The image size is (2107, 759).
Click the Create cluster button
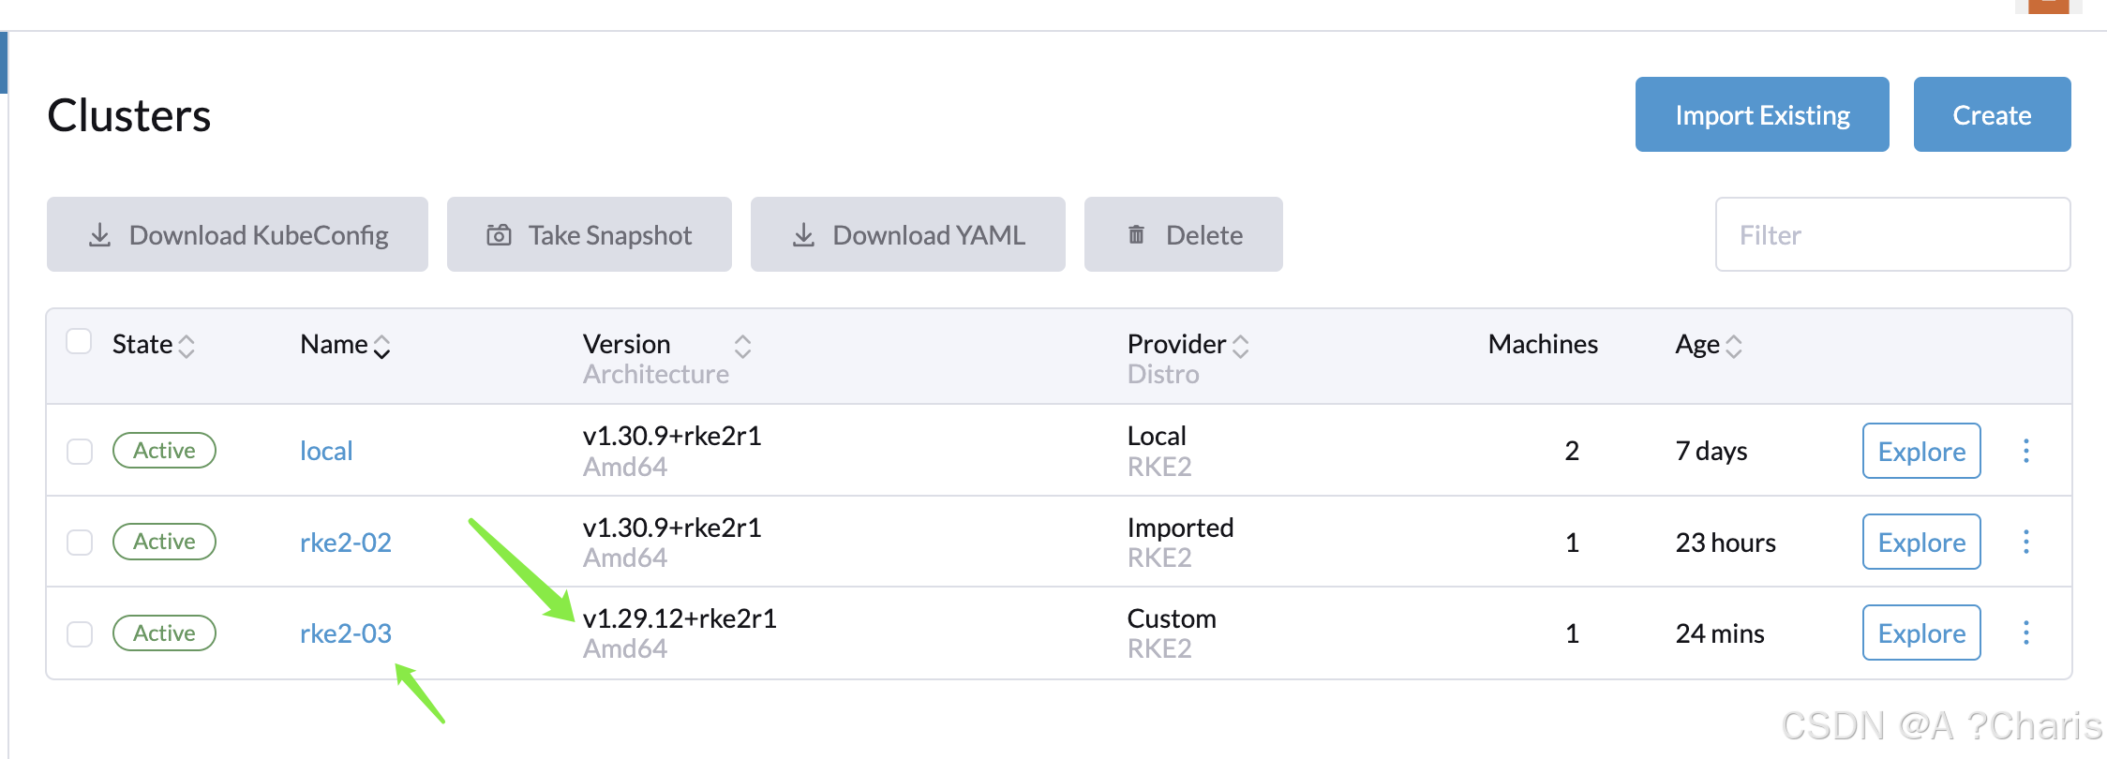tap(1992, 114)
